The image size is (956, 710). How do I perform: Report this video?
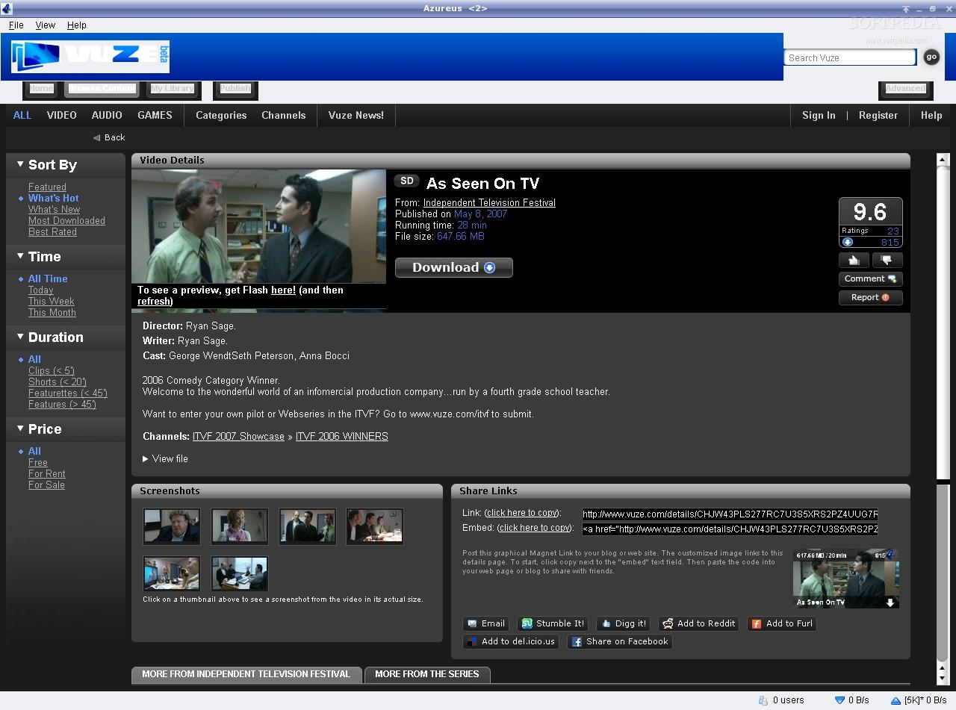870,297
